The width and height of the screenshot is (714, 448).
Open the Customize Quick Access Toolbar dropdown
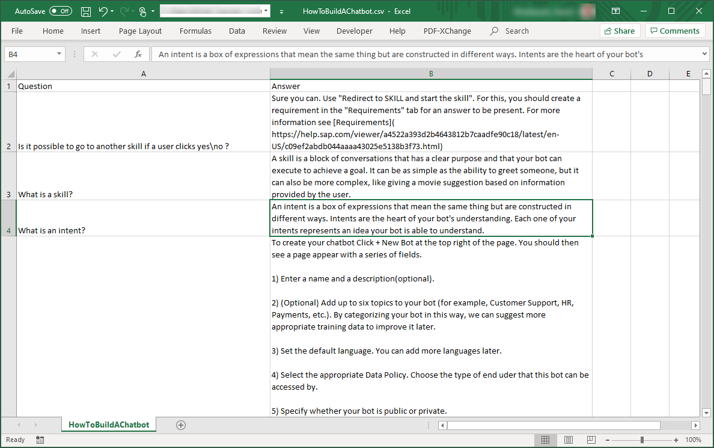coord(281,12)
